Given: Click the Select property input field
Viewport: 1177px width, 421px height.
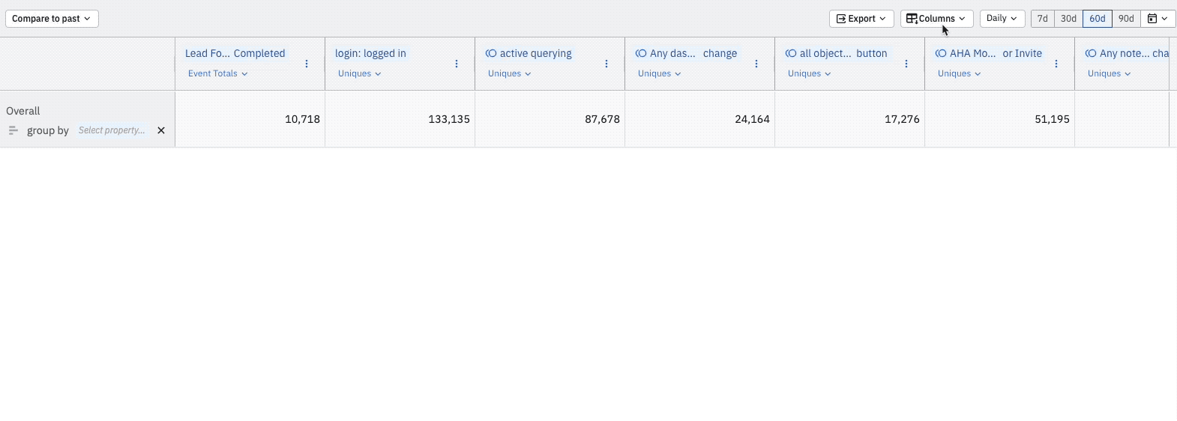Looking at the screenshot, I should click(112, 130).
